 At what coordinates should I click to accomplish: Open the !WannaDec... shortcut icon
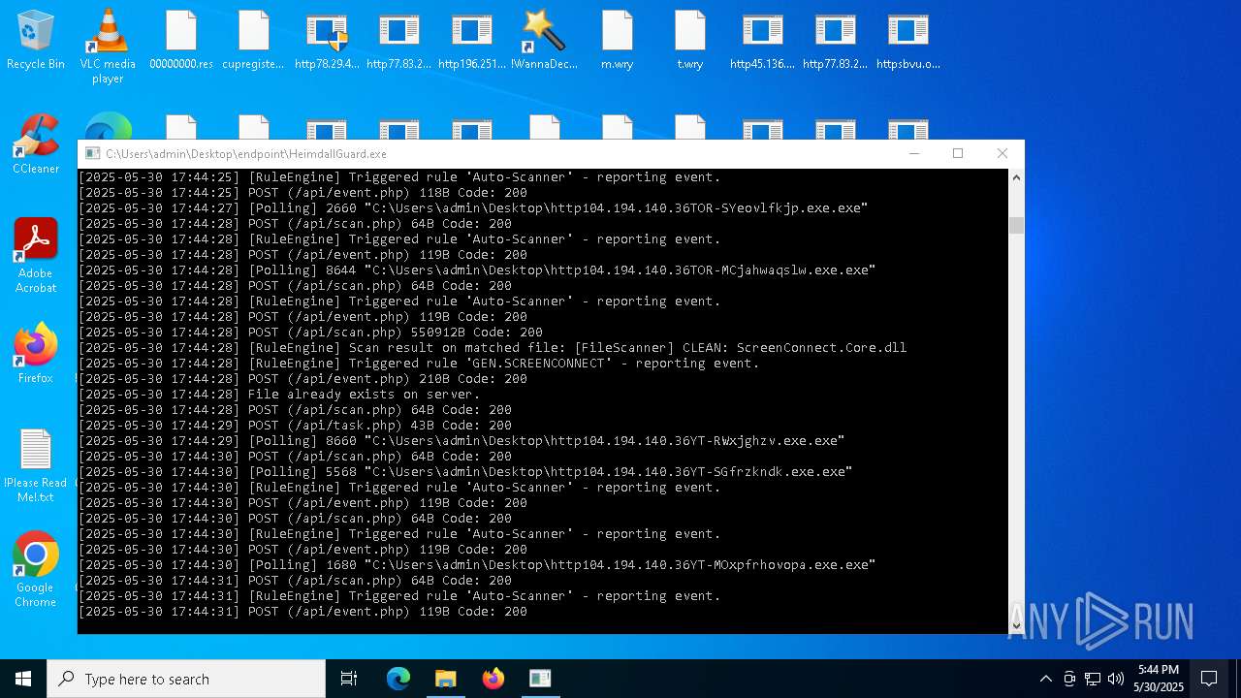coord(544,41)
